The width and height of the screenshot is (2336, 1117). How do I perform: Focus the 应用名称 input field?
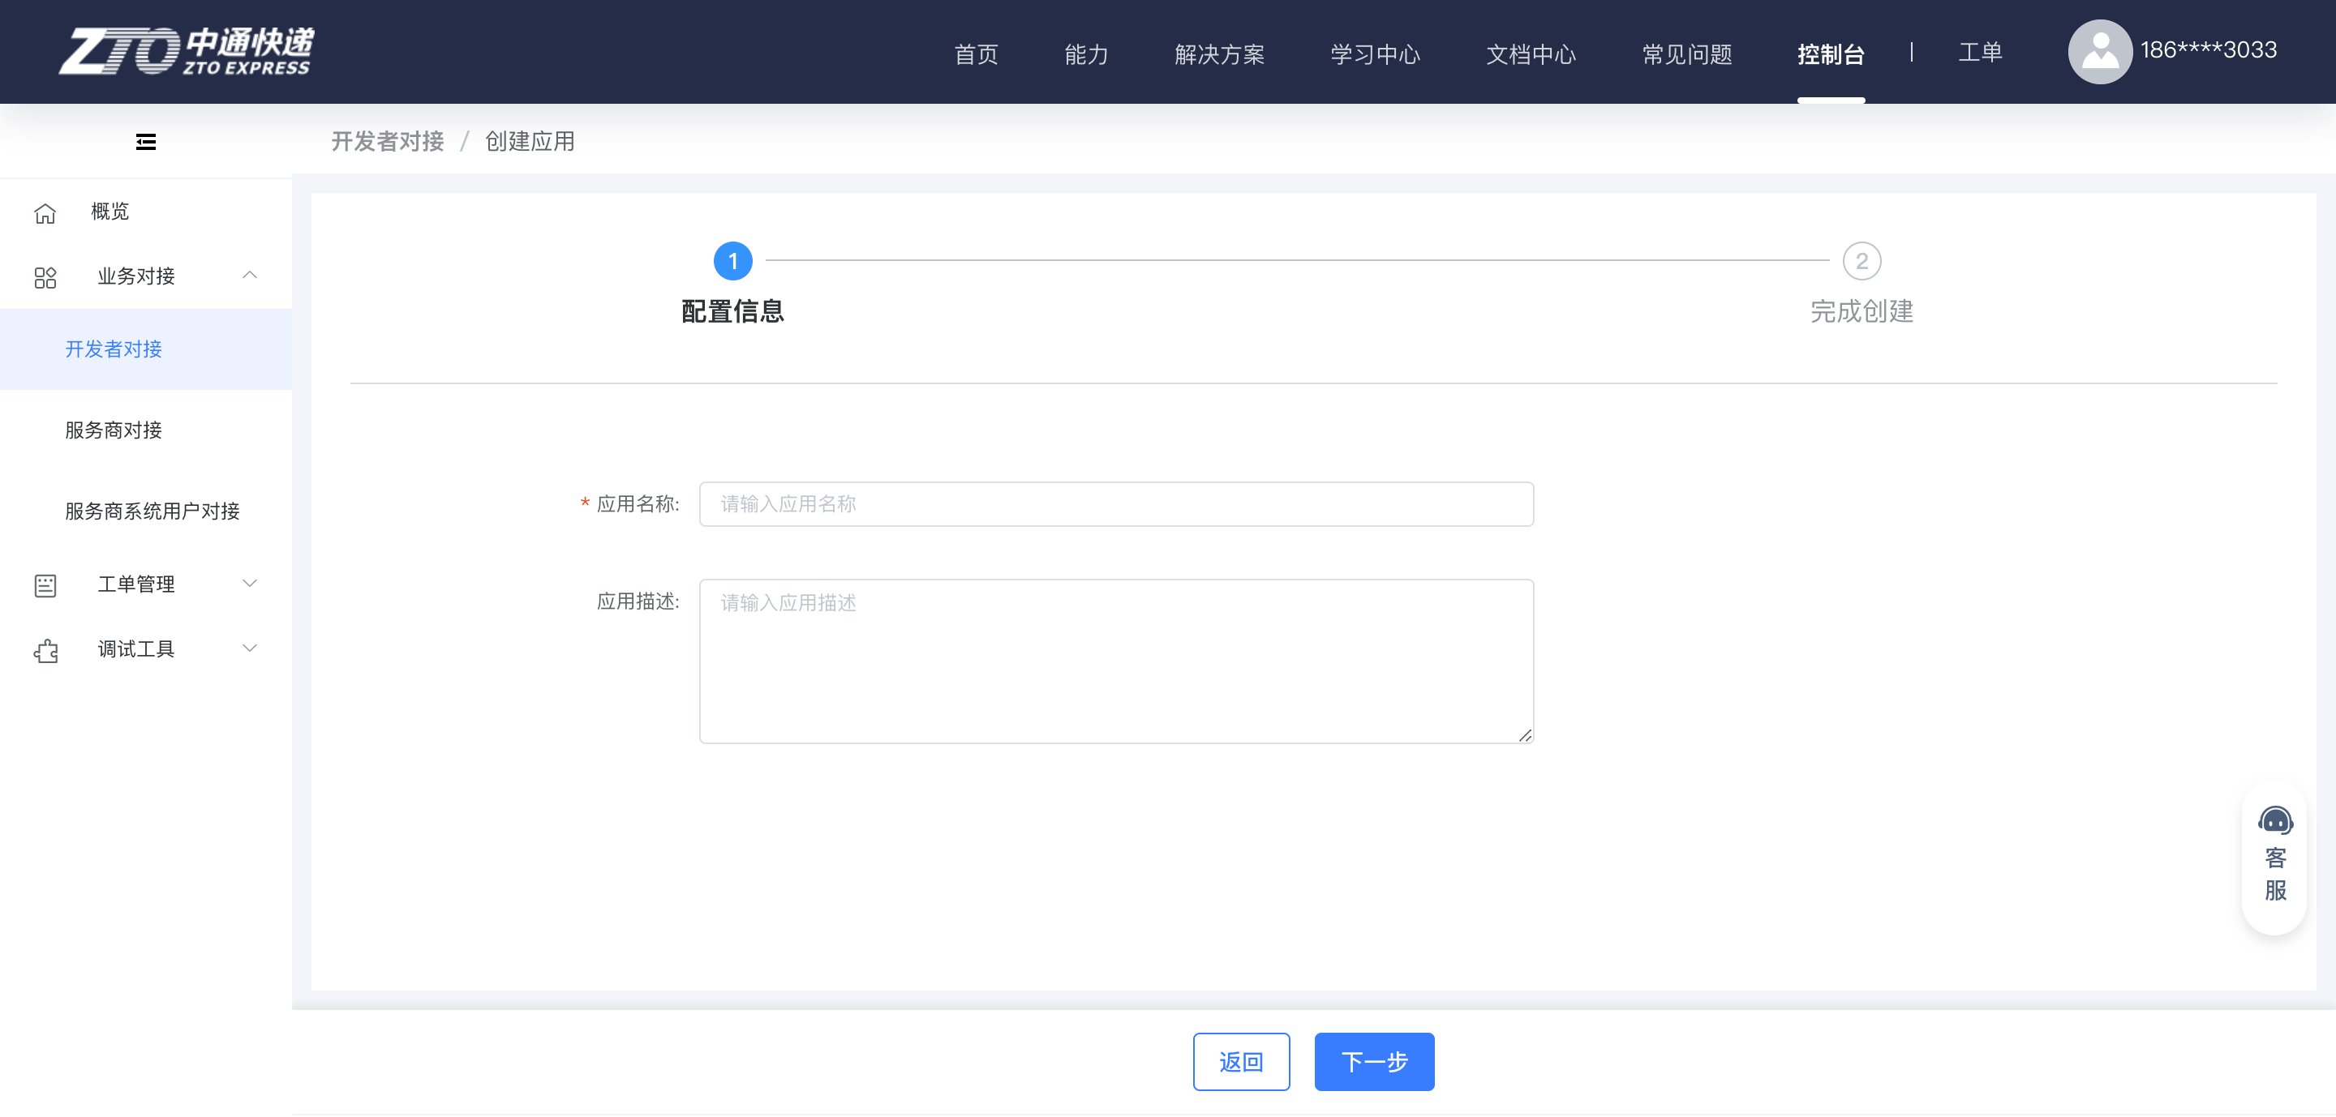1116,503
